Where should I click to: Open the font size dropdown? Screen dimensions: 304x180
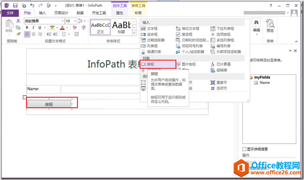click(75, 21)
